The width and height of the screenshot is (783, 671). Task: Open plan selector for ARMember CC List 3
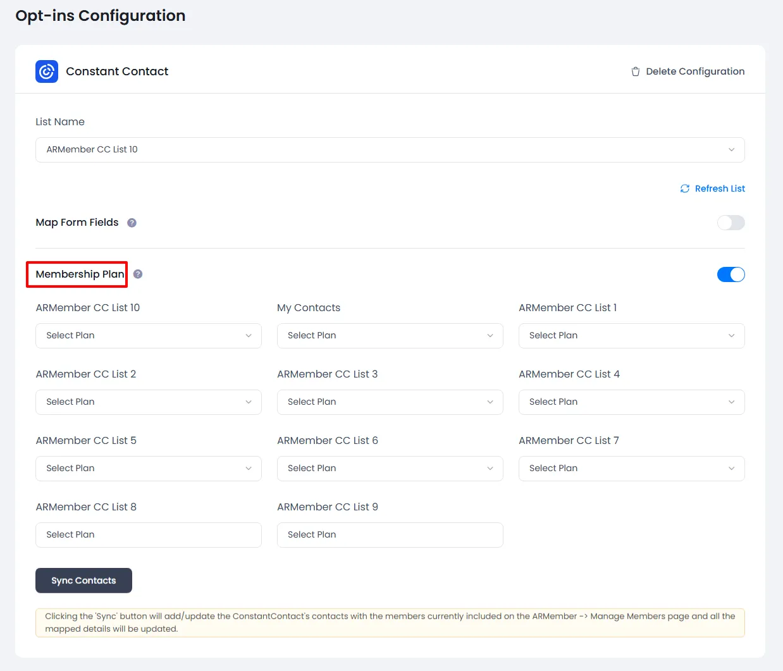[390, 402]
